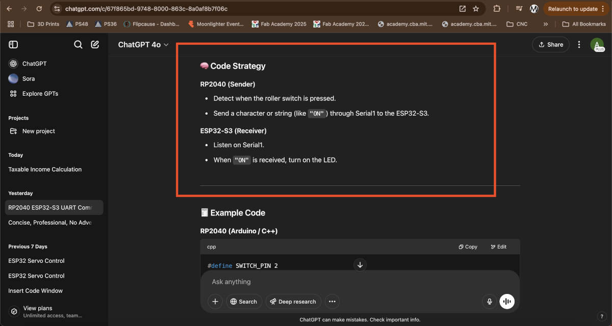The width and height of the screenshot is (612, 326).
Task: Open the PS36 bookmark
Action: click(106, 24)
